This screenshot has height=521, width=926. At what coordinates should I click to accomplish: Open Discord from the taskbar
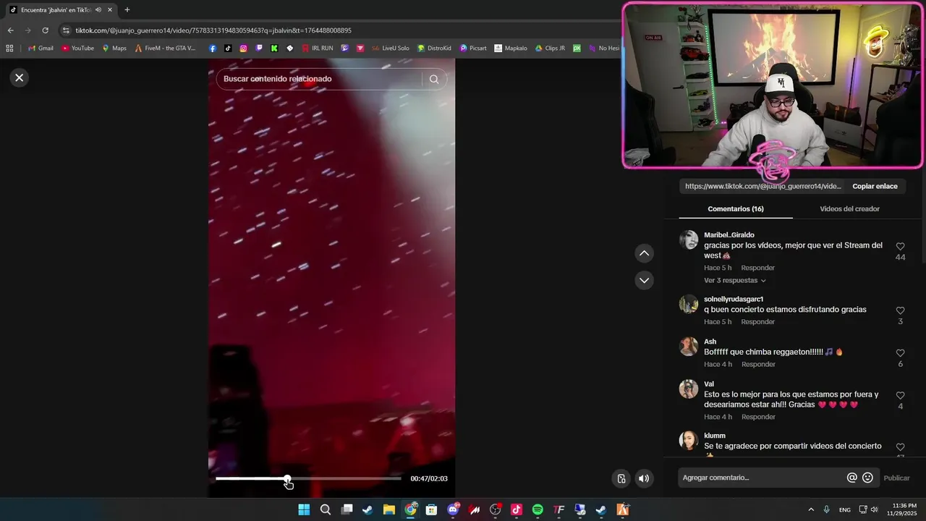454,509
